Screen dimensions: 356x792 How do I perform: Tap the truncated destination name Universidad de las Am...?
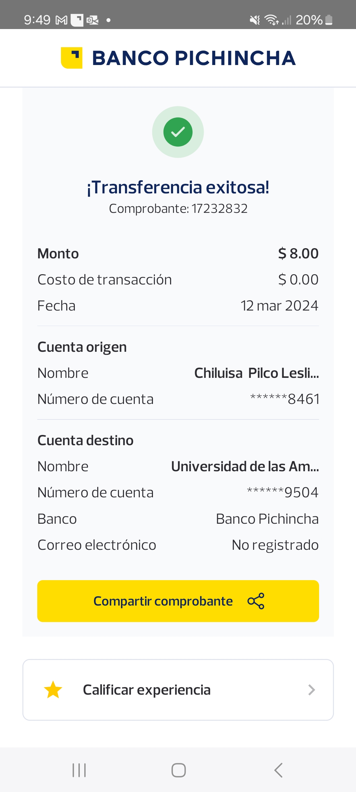pos(245,467)
